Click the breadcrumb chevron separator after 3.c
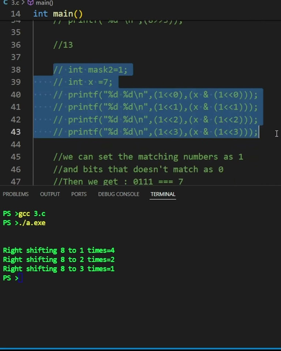Screen dimensions: 281x351 pyautogui.click(x=23, y=3)
